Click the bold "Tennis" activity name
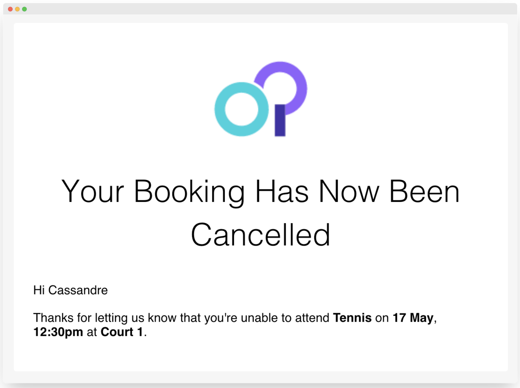 352,318
